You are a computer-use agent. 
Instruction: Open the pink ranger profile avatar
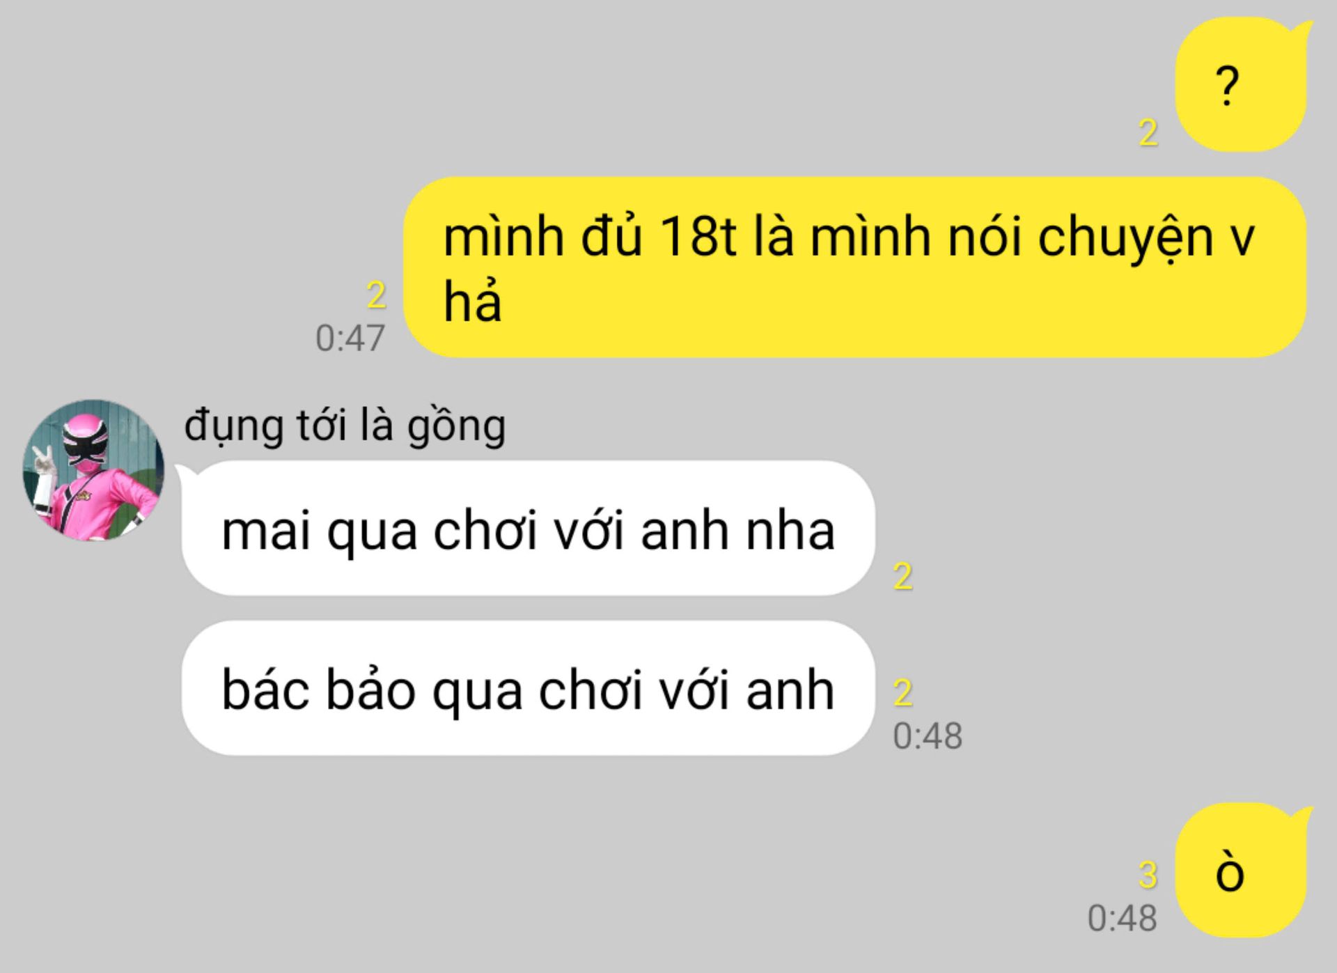click(x=94, y=469)
